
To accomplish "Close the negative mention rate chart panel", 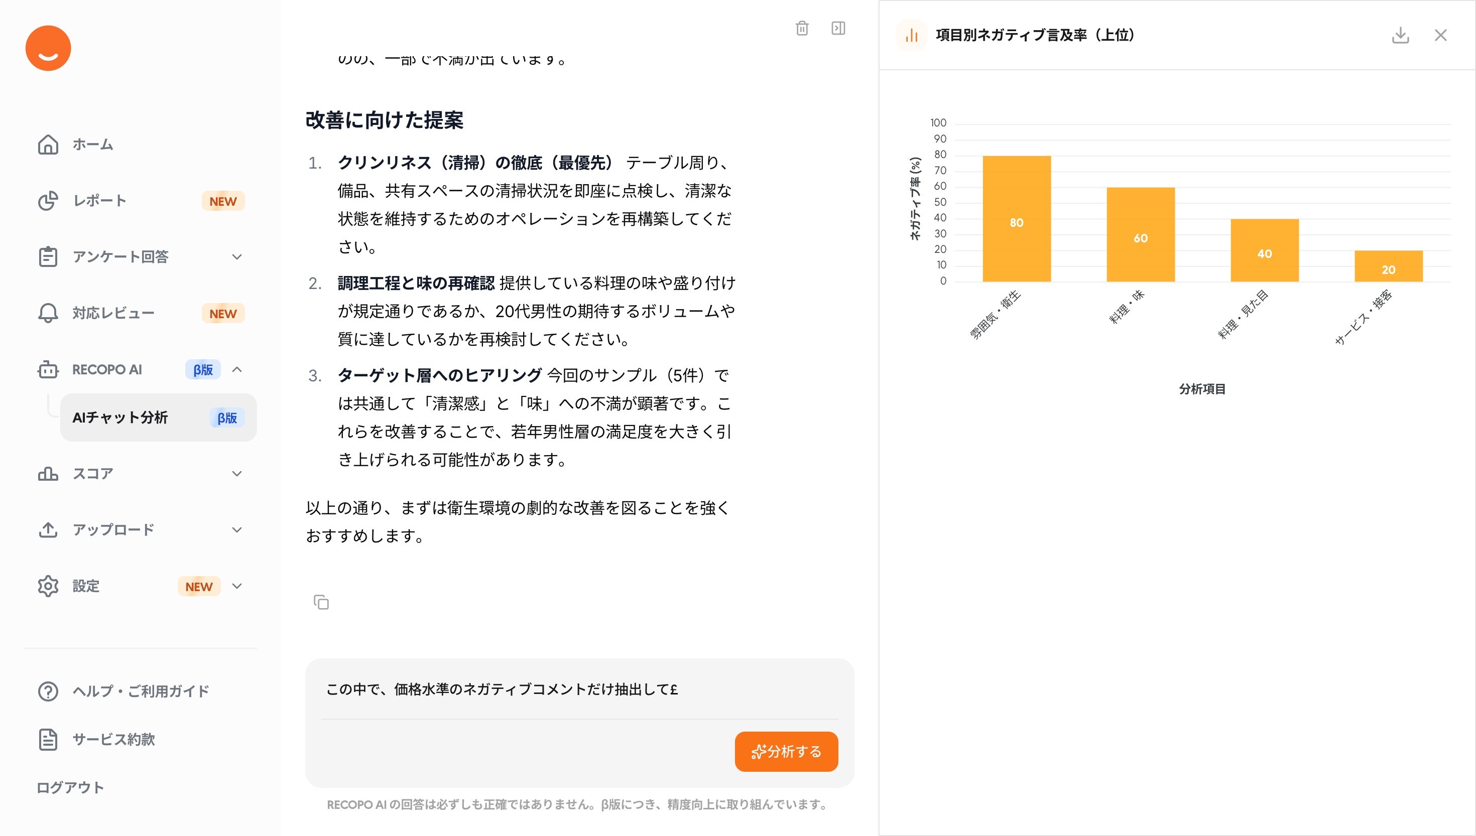I will [x=1440, y=36].
